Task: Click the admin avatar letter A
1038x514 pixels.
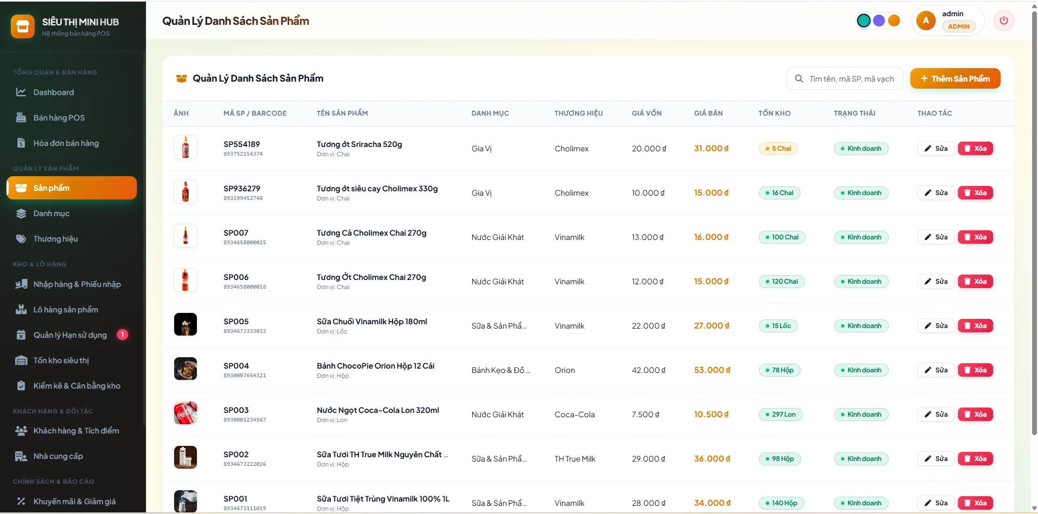Action: [x=926, y=21]
